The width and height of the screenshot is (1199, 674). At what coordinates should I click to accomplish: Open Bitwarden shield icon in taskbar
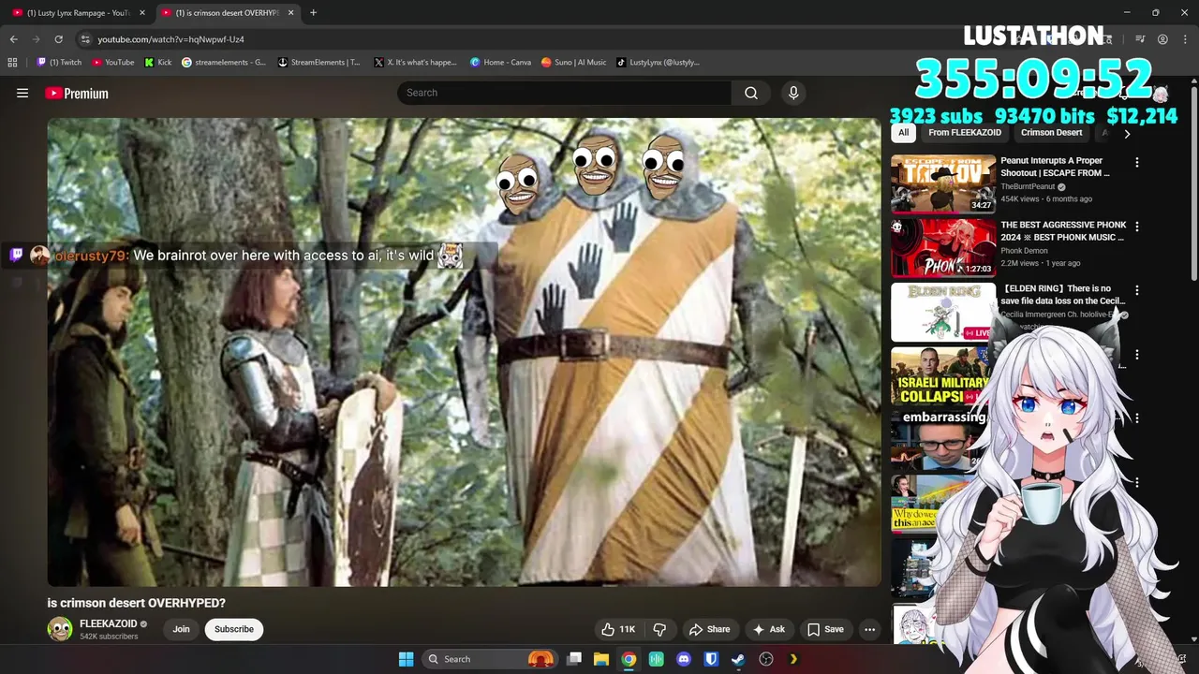coord(711,659)
